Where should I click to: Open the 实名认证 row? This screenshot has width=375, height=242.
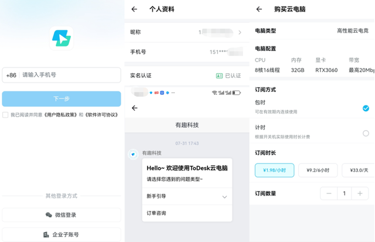(187, 76)
